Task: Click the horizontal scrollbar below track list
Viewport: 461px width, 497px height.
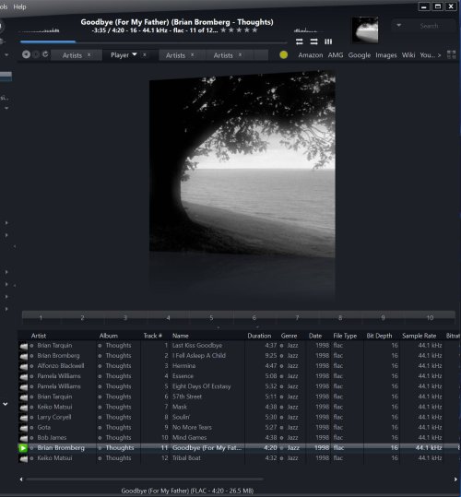Action: point(145,479)
